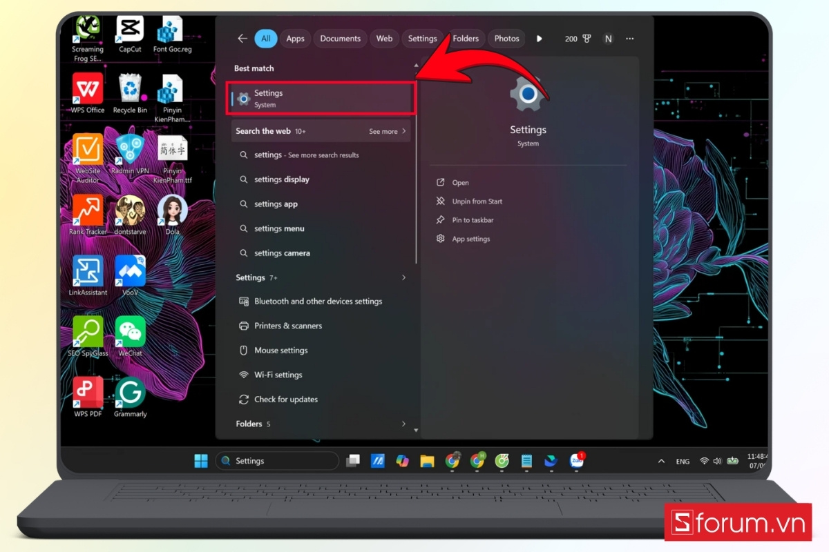Expand the Folders 5 results group
The width and height of the screenshot is (829, 552).
tap(323, 424)
